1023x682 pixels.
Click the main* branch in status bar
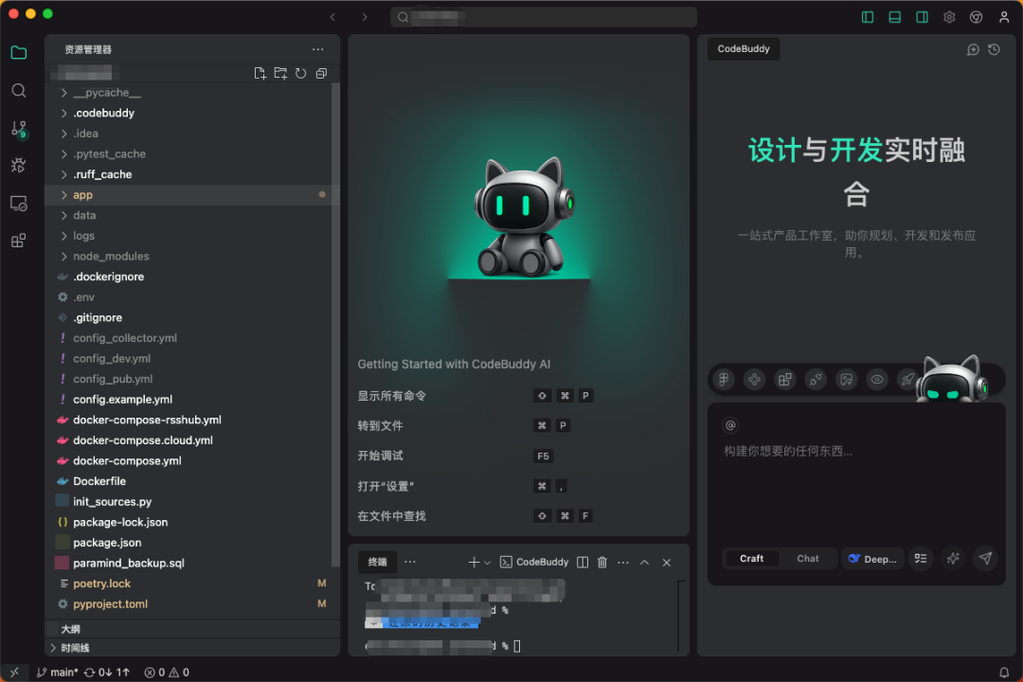pyautogui.click(x=58, y=673)
